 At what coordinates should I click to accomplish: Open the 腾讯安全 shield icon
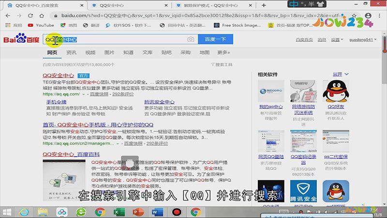pyautogui.click(x=303, y=191)
